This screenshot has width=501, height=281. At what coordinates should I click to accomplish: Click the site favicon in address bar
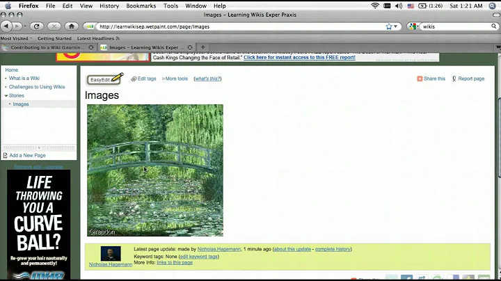click(90, 26)
